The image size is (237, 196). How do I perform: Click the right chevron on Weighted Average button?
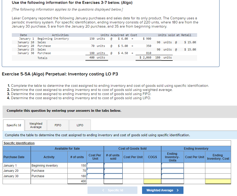tap(178, 190)
